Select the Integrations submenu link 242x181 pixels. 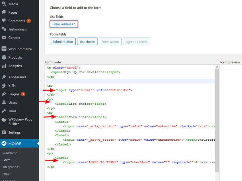(x=11, y=167)
